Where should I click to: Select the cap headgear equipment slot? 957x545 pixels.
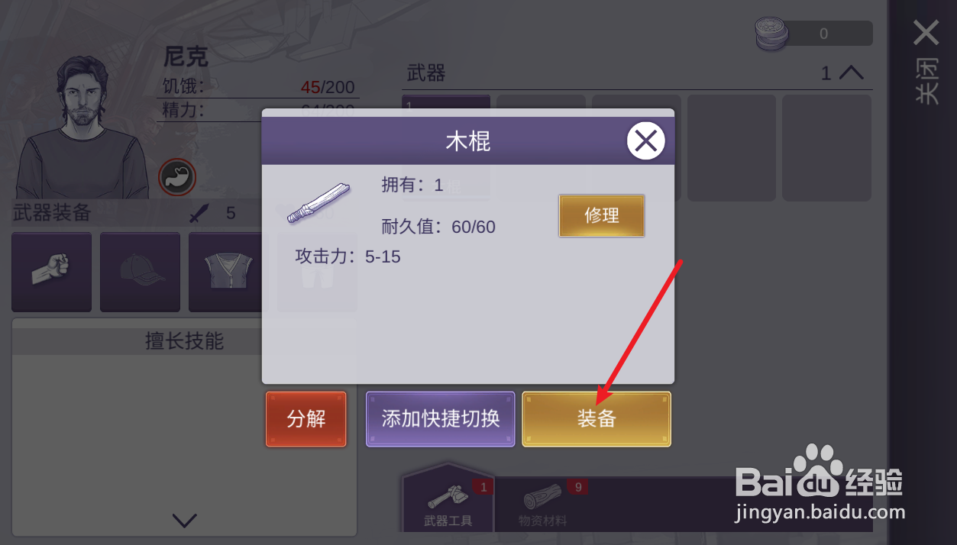point(140,272)
